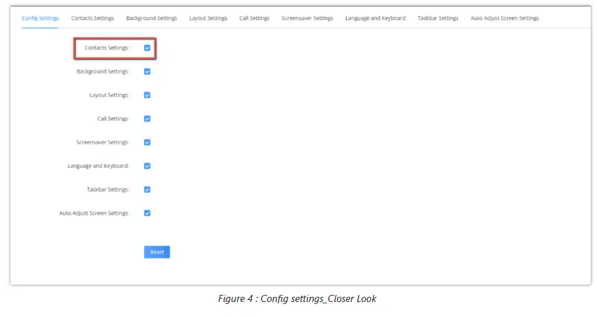597x317 pixels.
Task: Switch to the Contacts Settings tab
Action: pyautogui.click(x=92, y=18)
